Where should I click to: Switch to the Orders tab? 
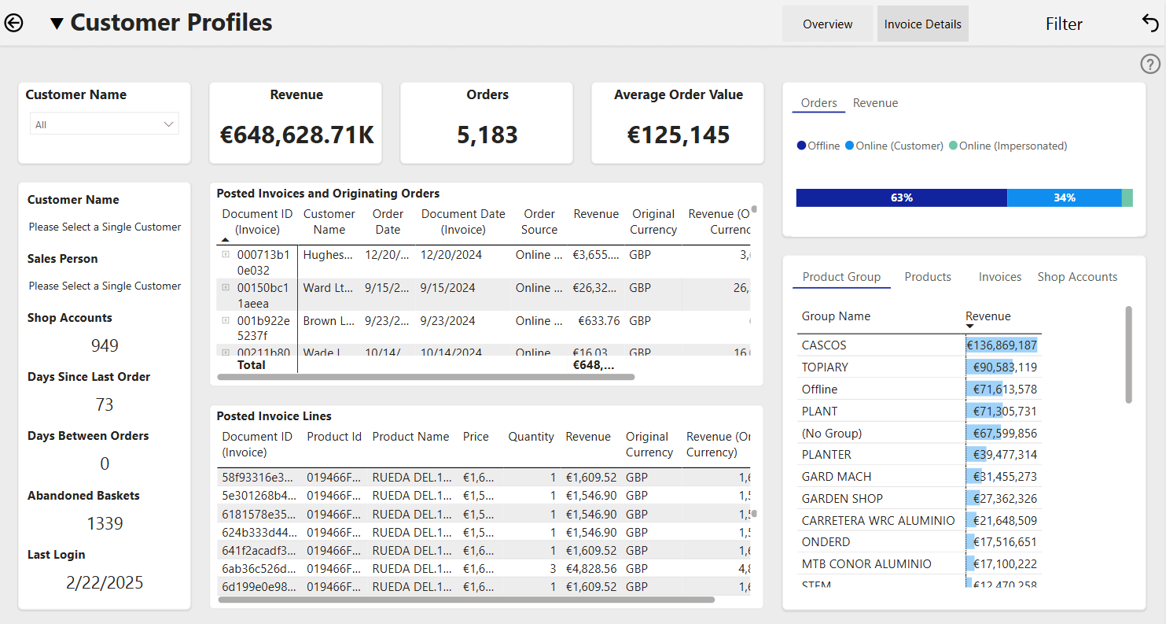(818, 103)
